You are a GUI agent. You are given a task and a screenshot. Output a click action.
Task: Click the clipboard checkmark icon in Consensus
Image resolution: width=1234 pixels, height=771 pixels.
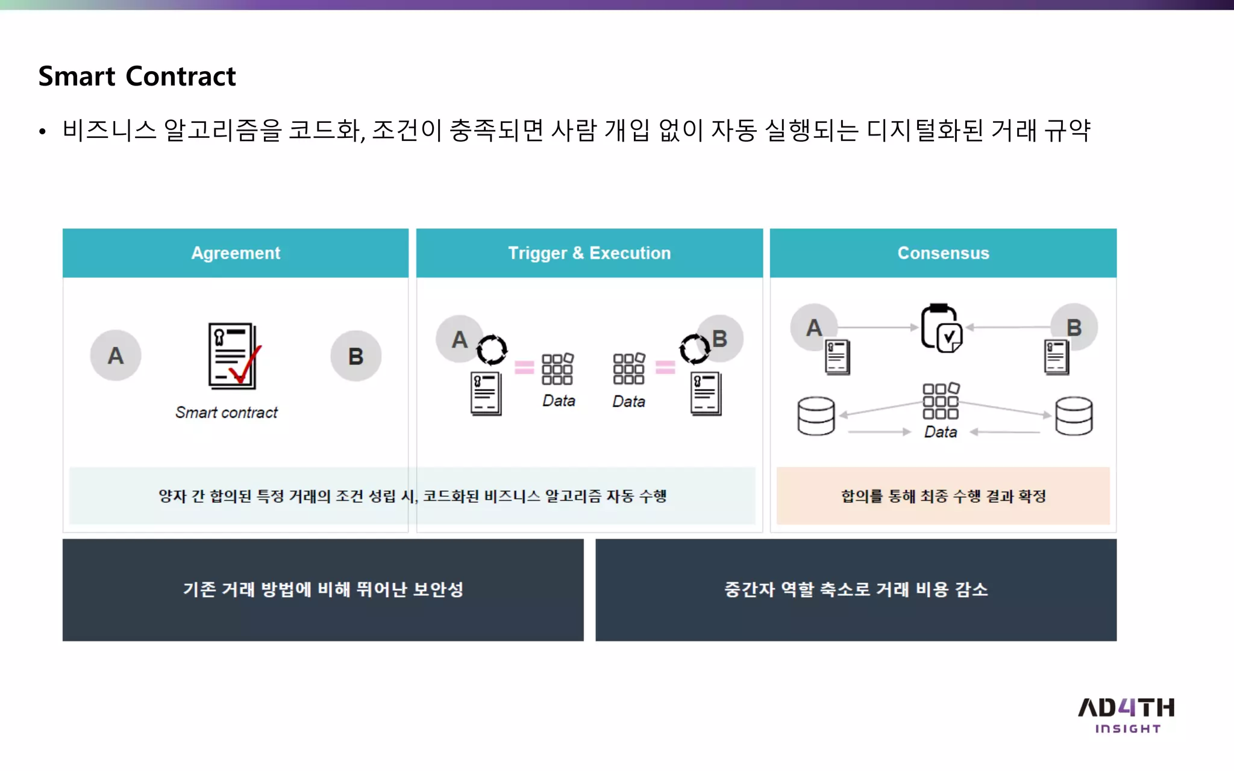pos(941,328)
